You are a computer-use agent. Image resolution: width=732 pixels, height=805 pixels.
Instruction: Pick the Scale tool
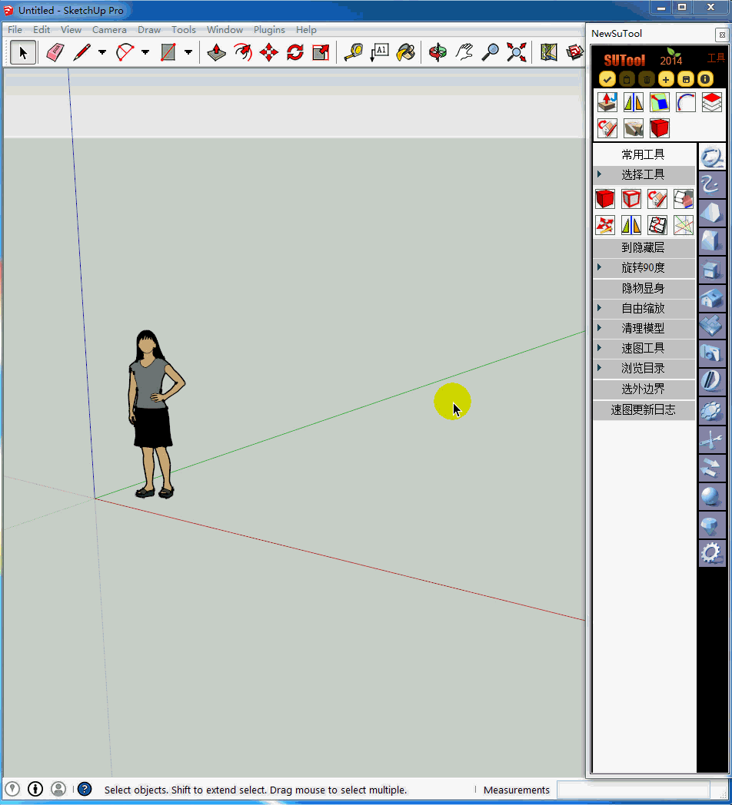(x=321, y=52)
